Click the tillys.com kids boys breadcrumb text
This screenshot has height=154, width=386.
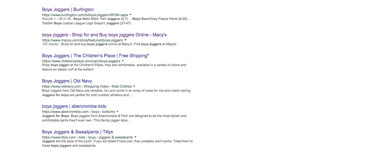pyautogui.click(x=87, y=137)
